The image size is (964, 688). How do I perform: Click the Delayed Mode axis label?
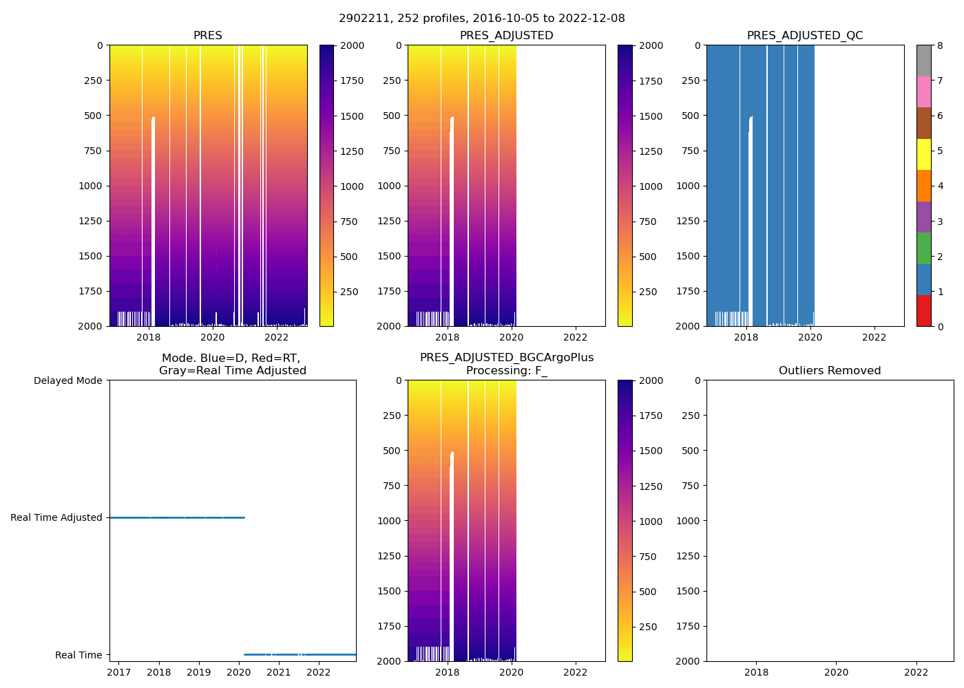tap(67, 380)
